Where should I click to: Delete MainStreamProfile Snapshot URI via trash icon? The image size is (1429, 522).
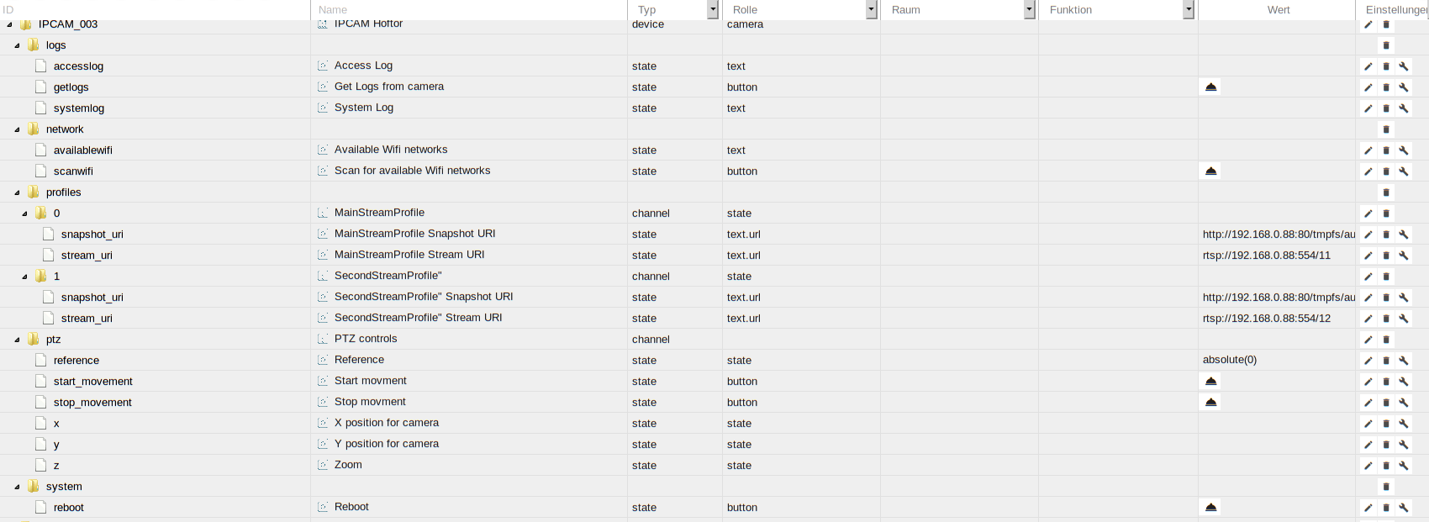point(1386,235)
